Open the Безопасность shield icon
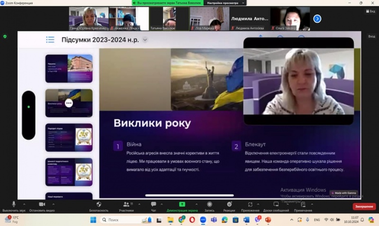 99,206
